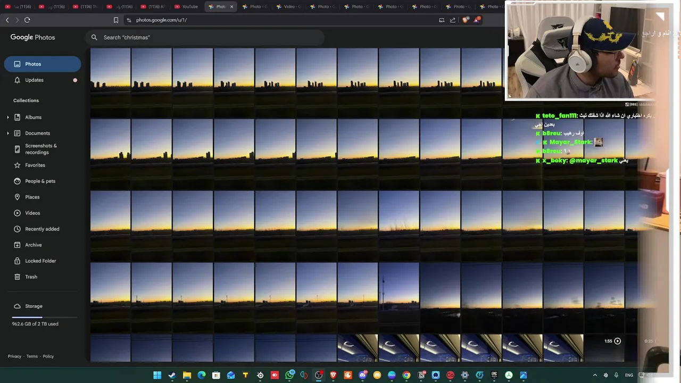Open the Albums collection
The height and width of the screenshot is (383, 681).
33,117
